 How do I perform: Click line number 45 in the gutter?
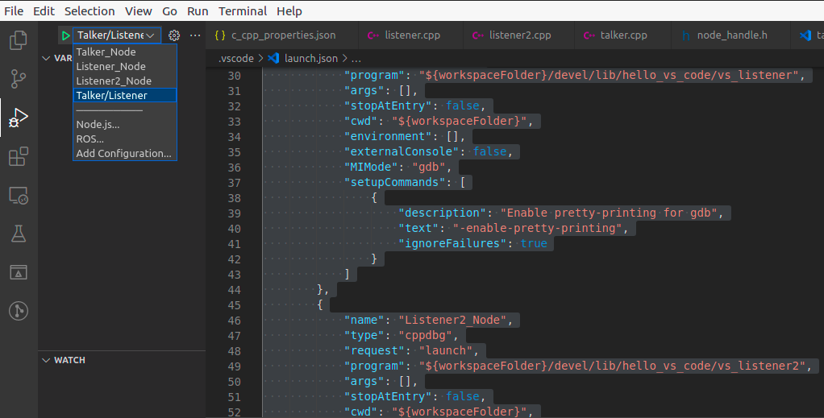click(x=235, y=305)
